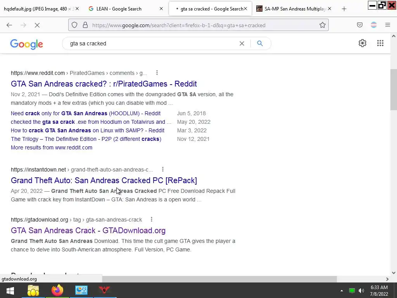
Task: Click into the Google search query field
Action: click(x=152, y=43)
